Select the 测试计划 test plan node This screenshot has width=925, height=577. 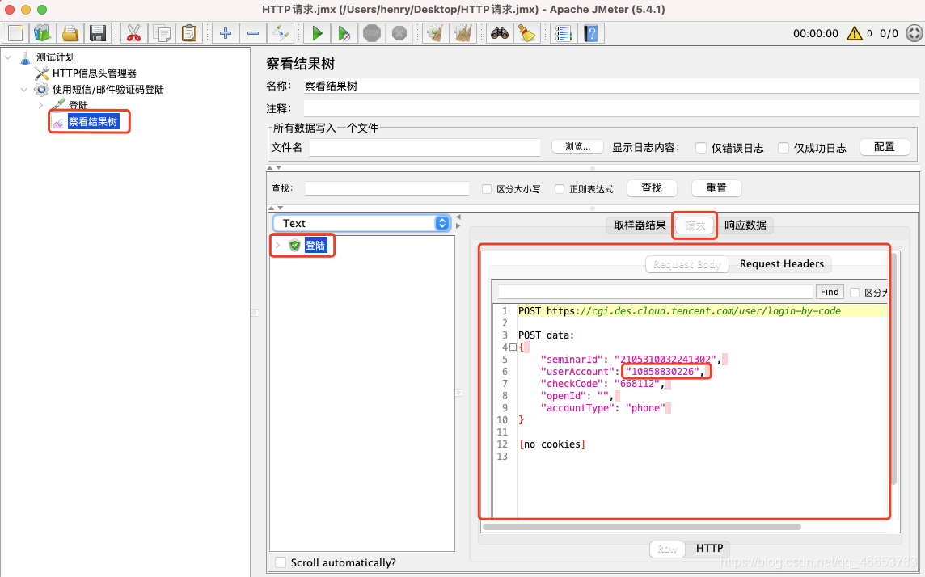point(56,57)
